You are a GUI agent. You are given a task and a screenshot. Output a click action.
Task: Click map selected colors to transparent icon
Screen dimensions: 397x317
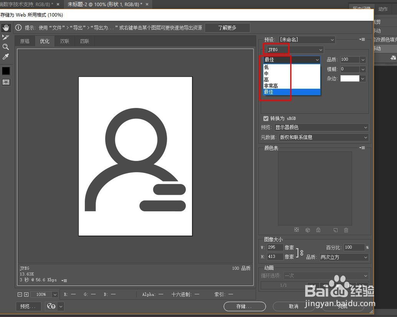click(x=297, y=230)
